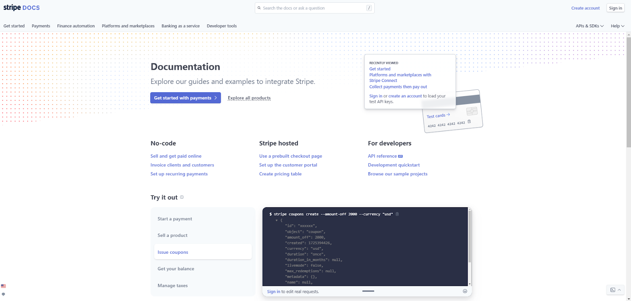Open the Help dropdown menu

[618, 26]
